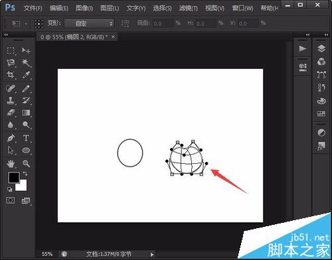This screenshot has height=260, width=332.
Task: Open the History panel icon
Action: [x=321, y=88]
